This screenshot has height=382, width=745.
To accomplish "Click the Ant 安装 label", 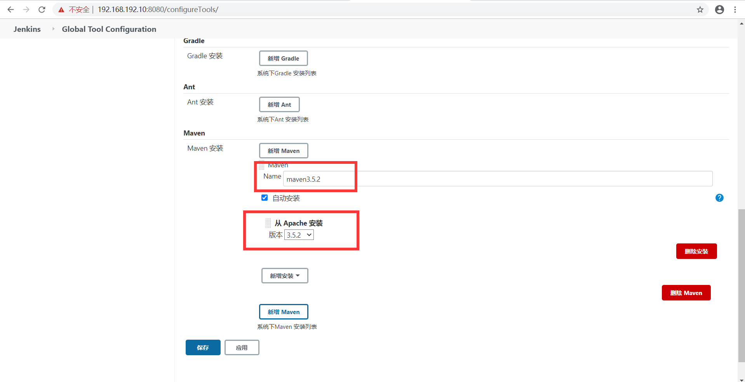I will tap(200, 102).
